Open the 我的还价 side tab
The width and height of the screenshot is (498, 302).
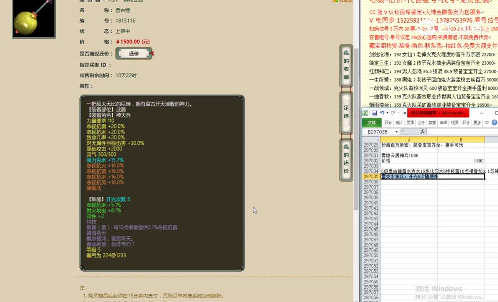[346, 159]
